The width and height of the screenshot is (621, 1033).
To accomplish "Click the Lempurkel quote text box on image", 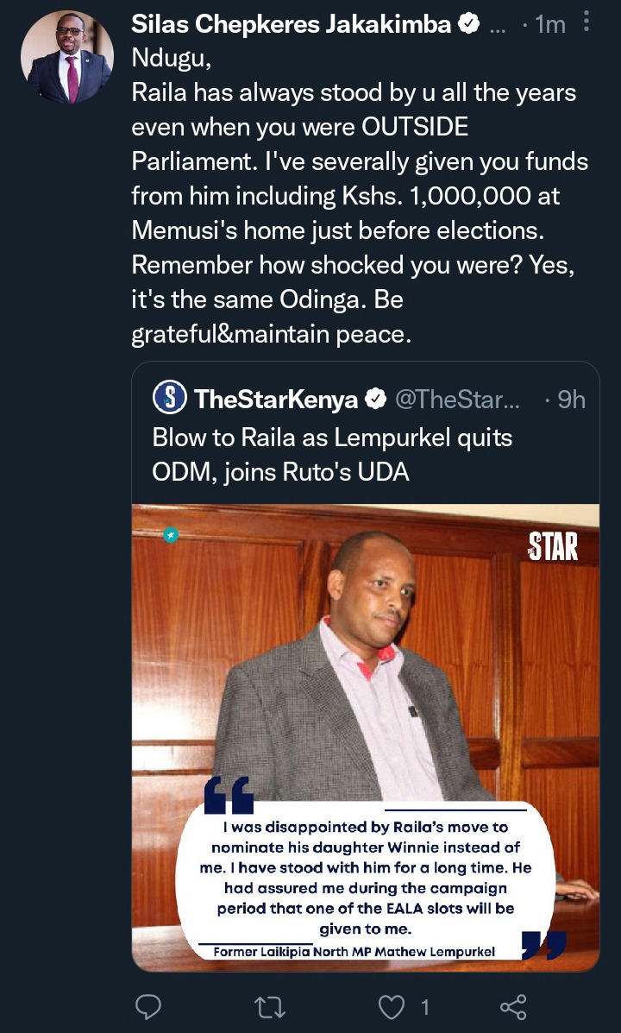I will coord(366,880).
